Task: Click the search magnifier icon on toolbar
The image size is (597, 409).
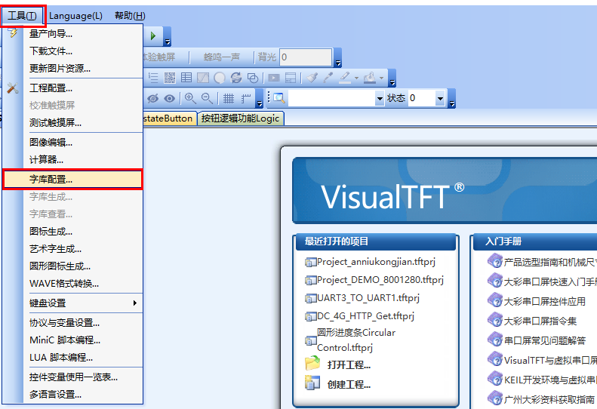Action: [x=279, y=98]
